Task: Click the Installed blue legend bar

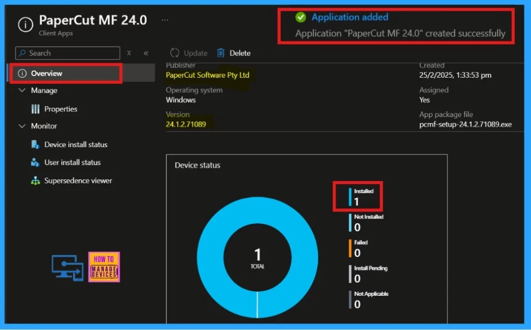Action: pos(350,197)
